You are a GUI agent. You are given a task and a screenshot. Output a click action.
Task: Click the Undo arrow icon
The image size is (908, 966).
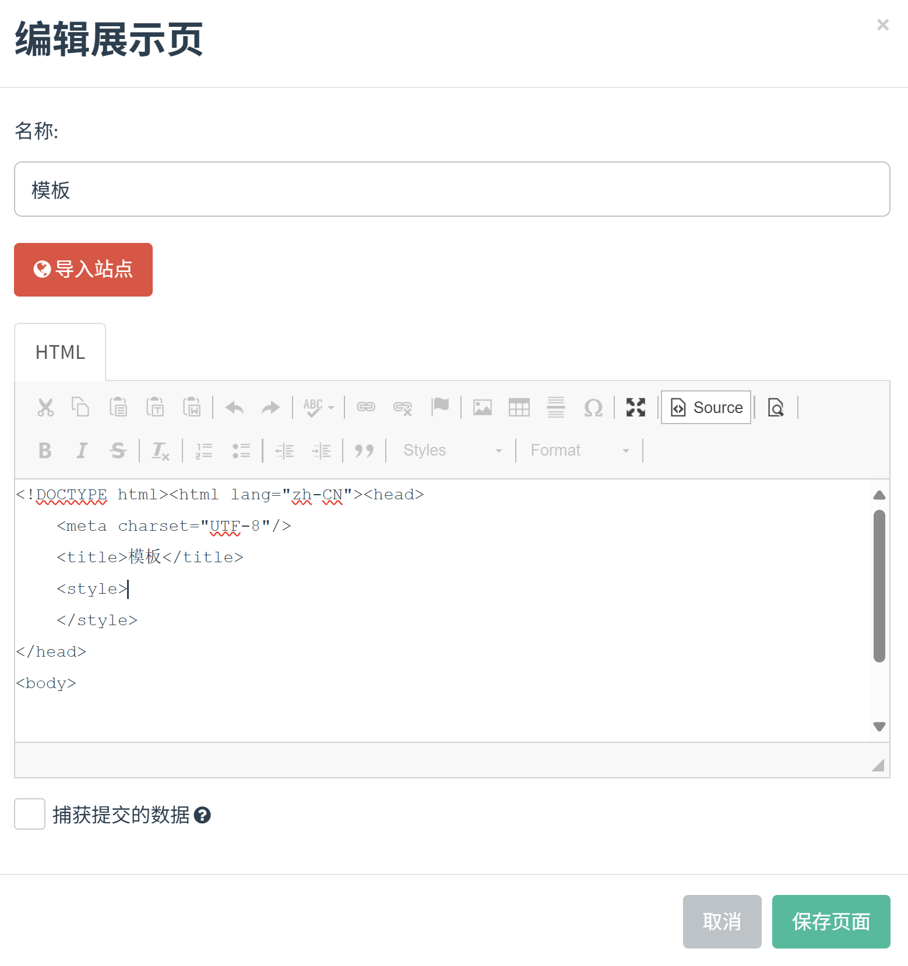pos(234,407)
